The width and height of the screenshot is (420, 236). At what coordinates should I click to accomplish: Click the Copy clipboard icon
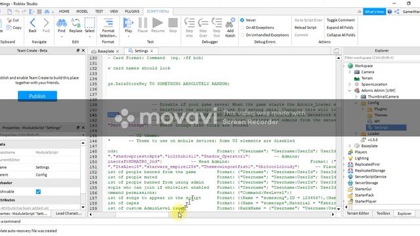tap(9, 28)
